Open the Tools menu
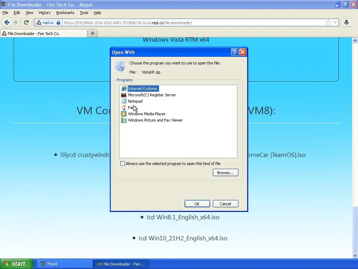This screenshot has width=358, height=269. click(x=84, y=13)
